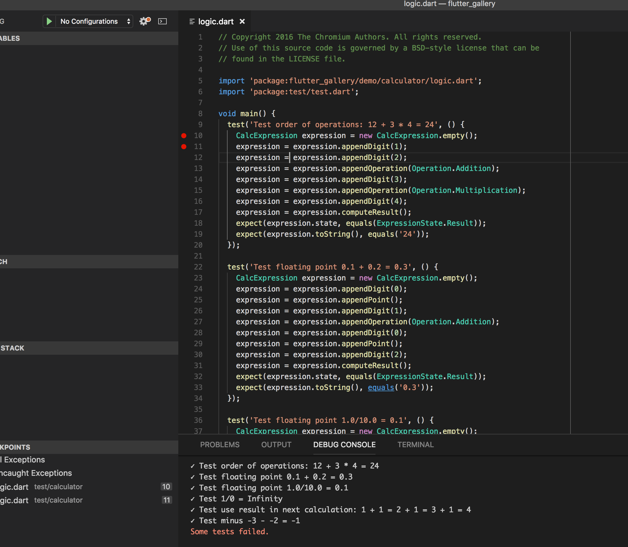The width and height of the screenshot is (628, 547).
Task: Open debug configurations with the gear icon
Action: pyautogui.click(x=144, y=21)
